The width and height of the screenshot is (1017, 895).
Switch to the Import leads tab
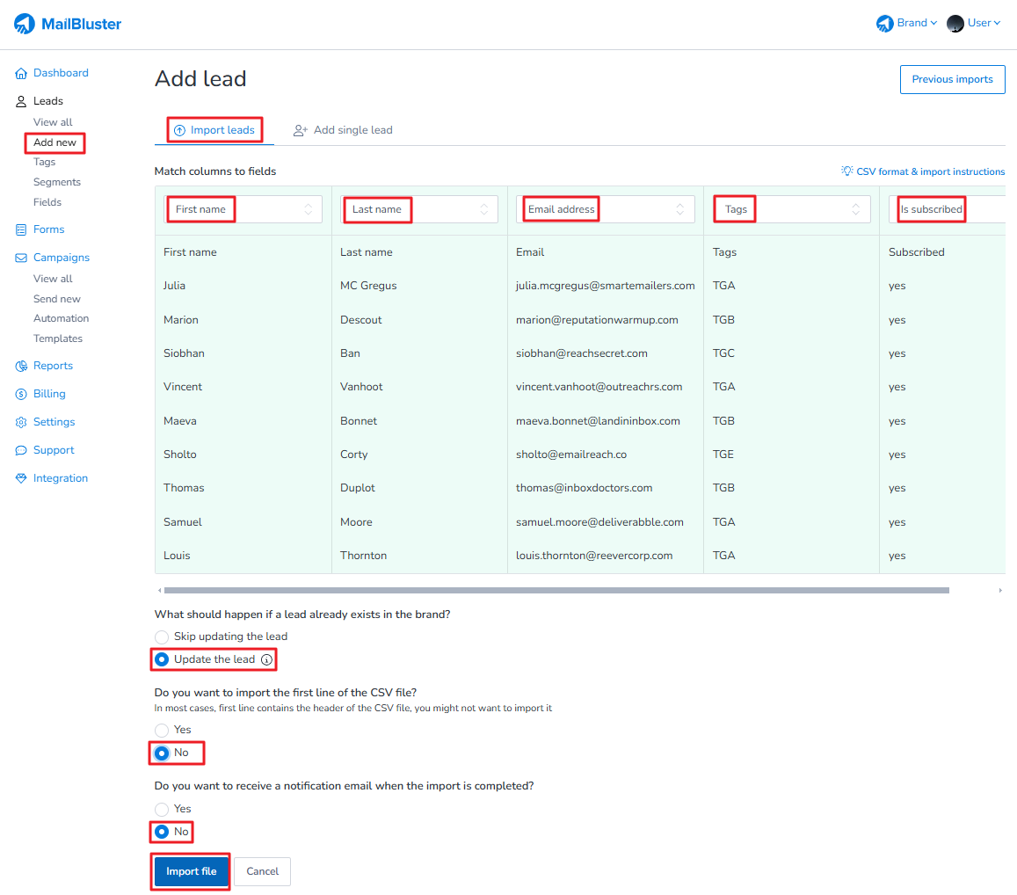(214, 130)
